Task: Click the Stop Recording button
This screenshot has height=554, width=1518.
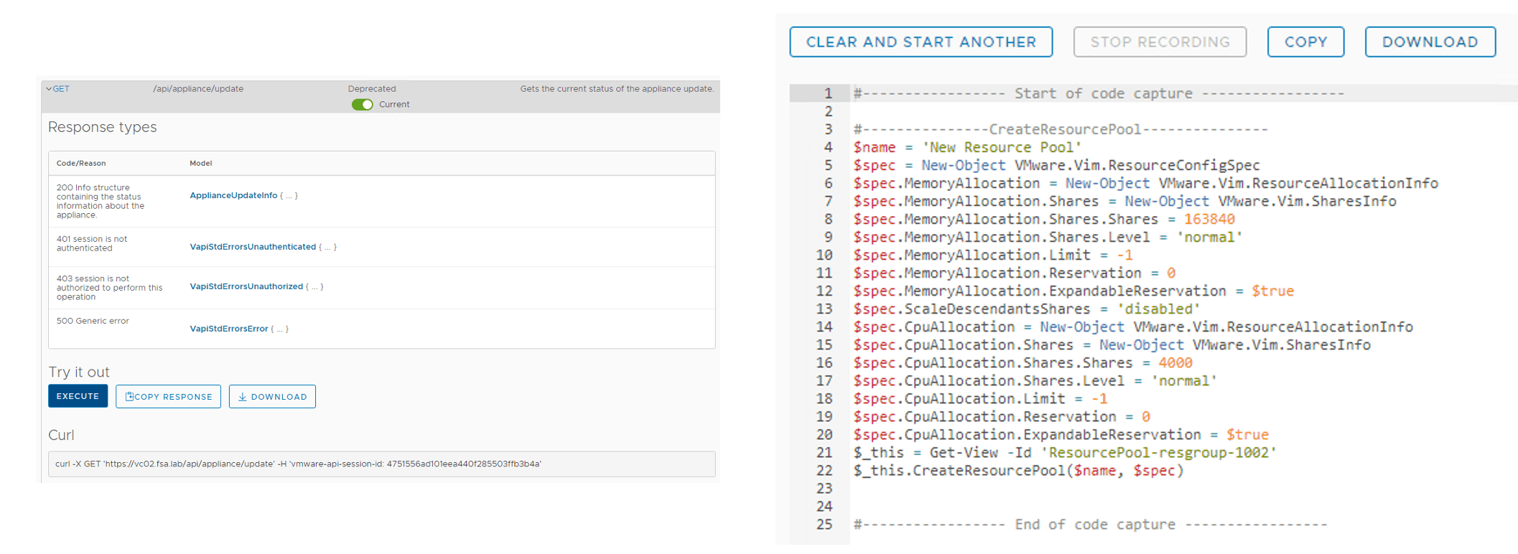Action: 1160,42
